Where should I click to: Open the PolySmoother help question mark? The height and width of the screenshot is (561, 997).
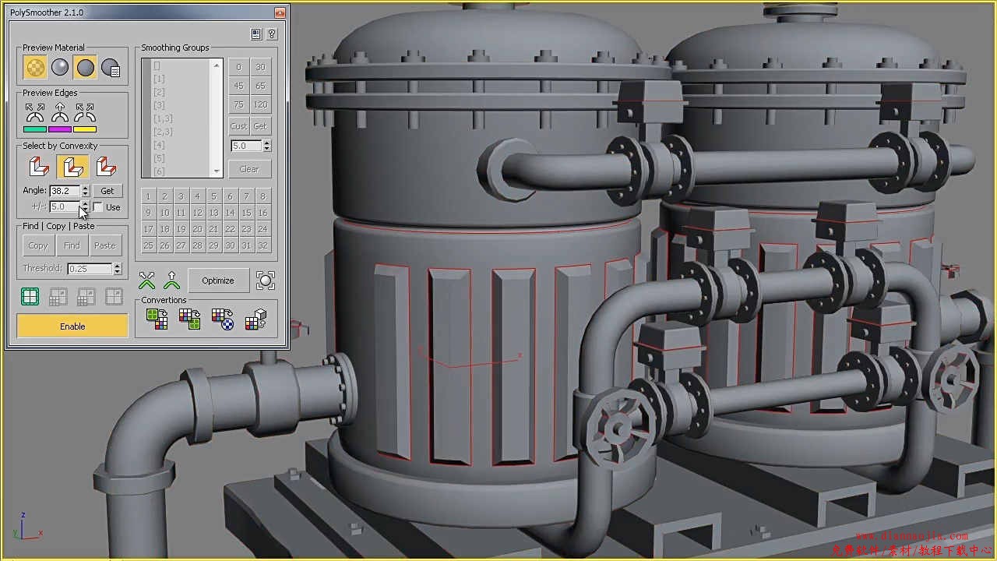tap(271, 34)
